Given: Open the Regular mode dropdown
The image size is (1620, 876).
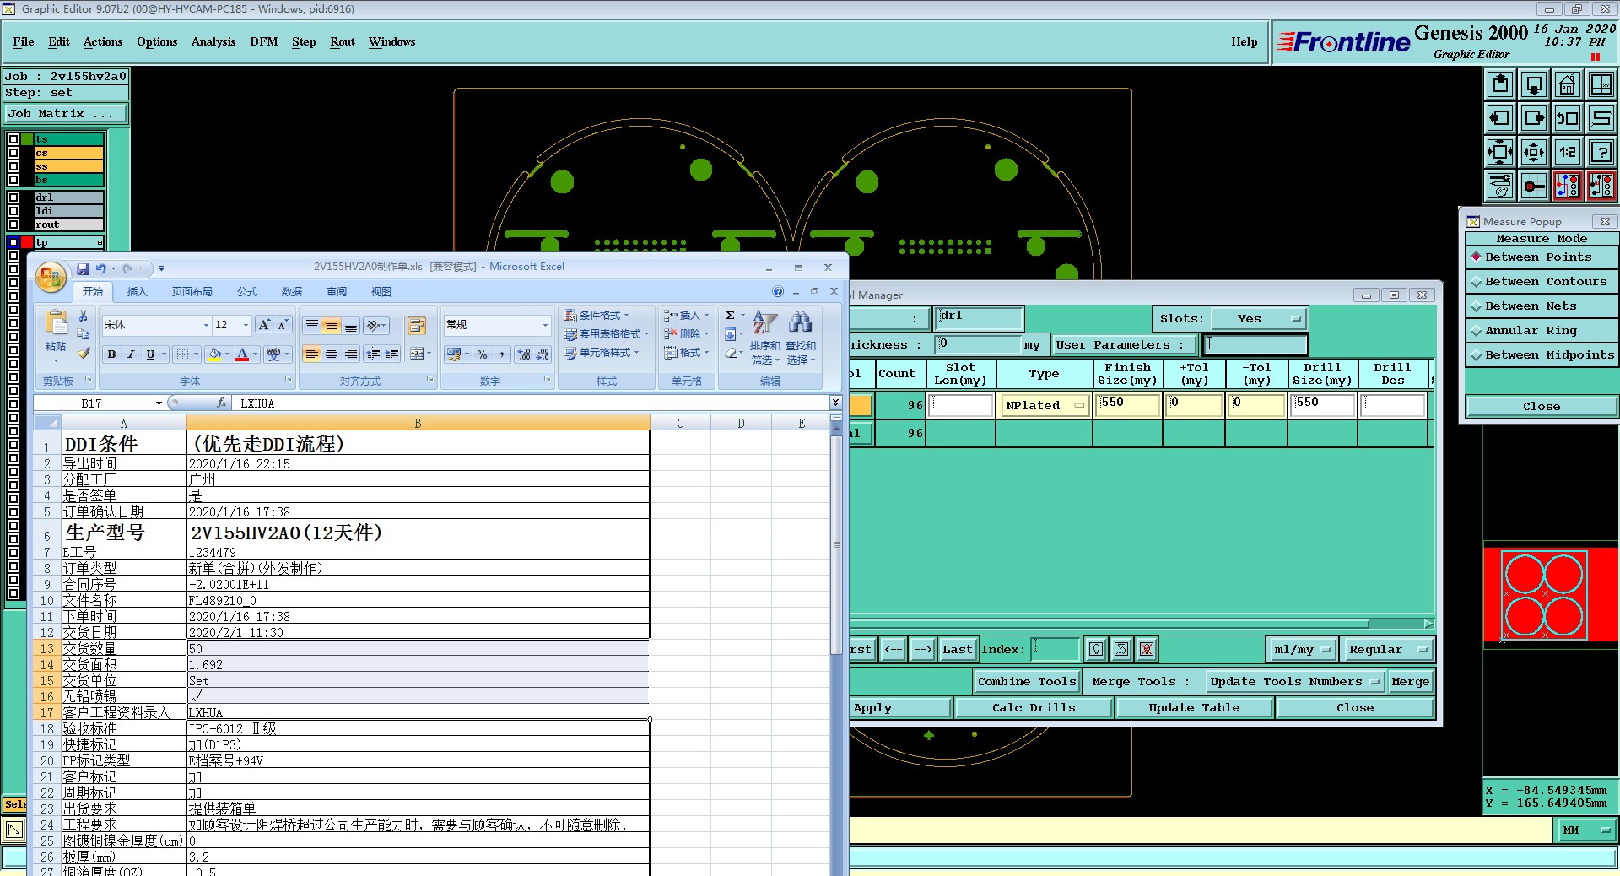Looking at the screenshot, I should [x=1387, y=650].
